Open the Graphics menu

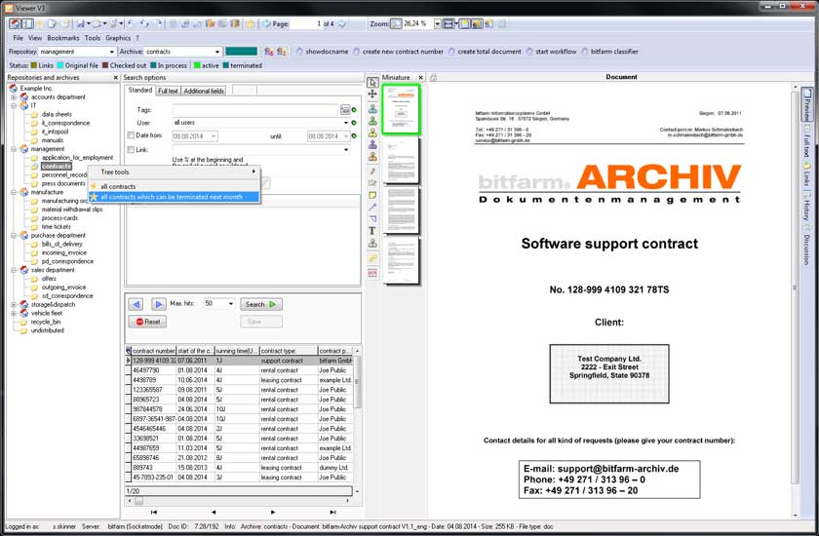click(x=118, y=38)
